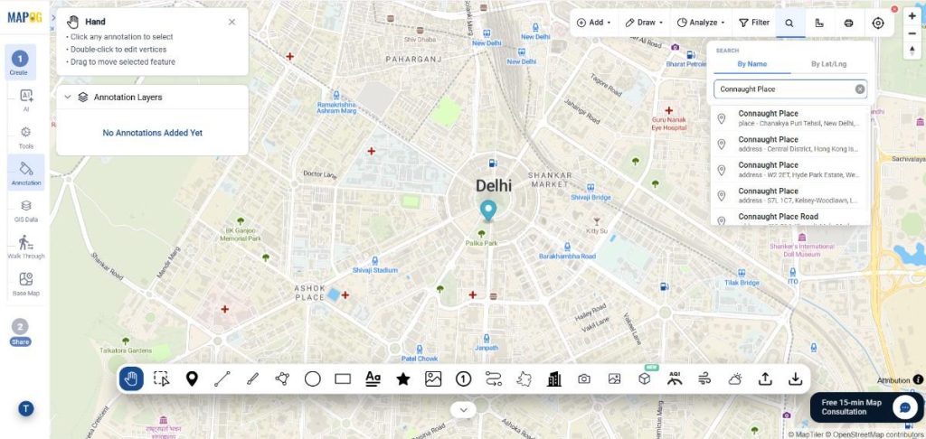The height and width of the screenshot is (439, 926).
Task: Locate my position with crosshair icon
Action: coord(878,23)
